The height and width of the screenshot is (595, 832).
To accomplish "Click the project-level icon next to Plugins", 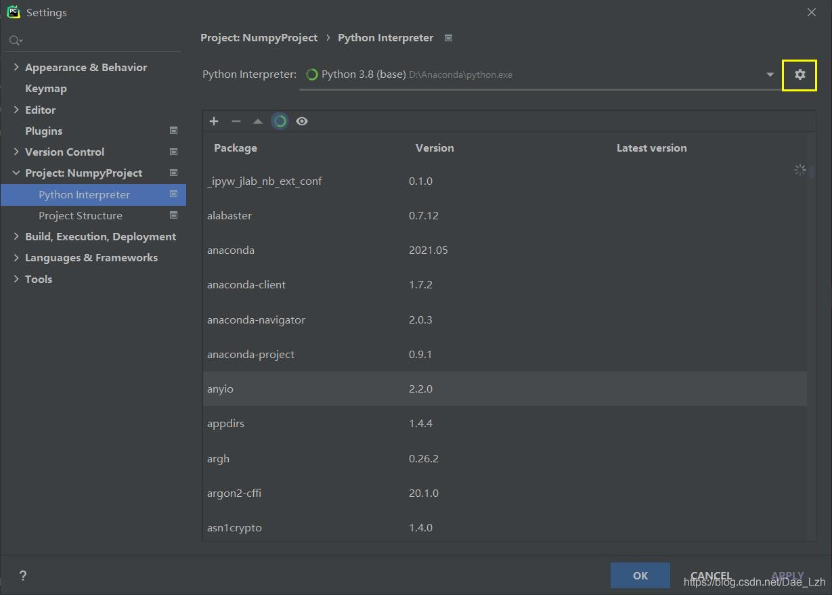I will [x=173, y=131].
